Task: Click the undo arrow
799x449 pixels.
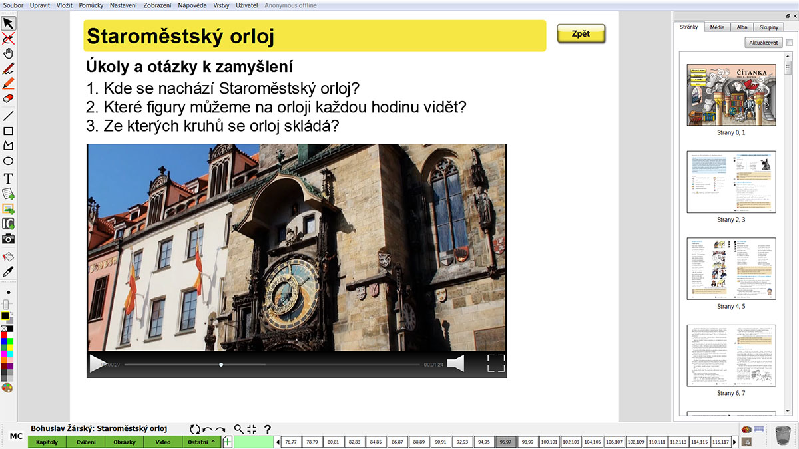Action: [x=207, y=430]
